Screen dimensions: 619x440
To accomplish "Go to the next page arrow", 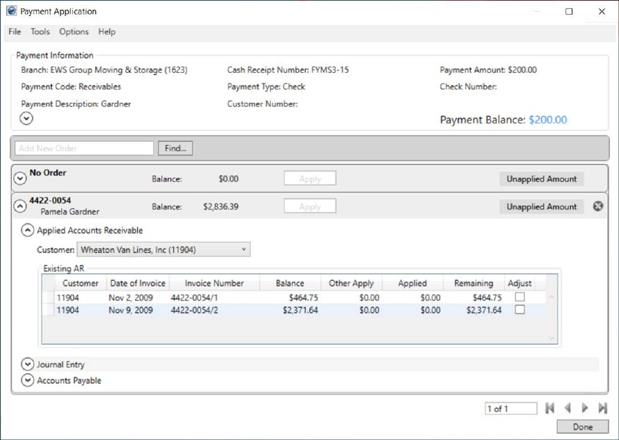I will pyautogui.click(x=585, y=409).
